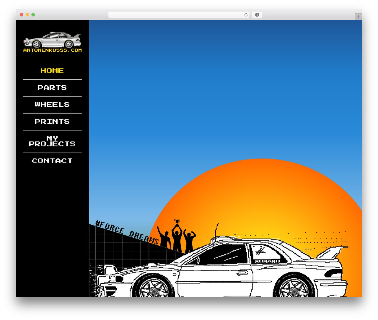Click the front wheel of the pixel car
This screenshot has width=378, height=320.
point(154,288)
